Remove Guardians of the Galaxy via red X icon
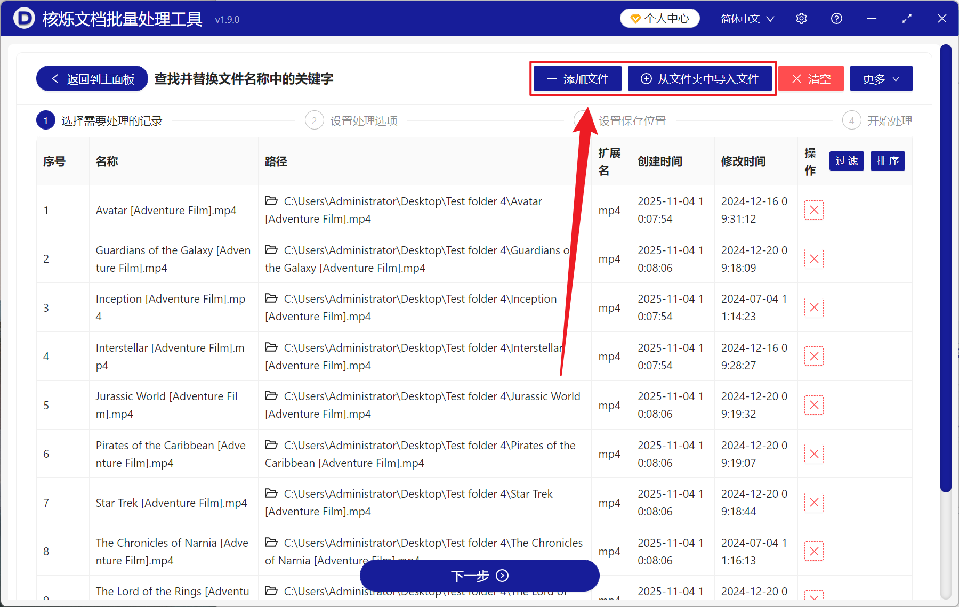Viewport: 959px width, 607px height. [814, 258]
